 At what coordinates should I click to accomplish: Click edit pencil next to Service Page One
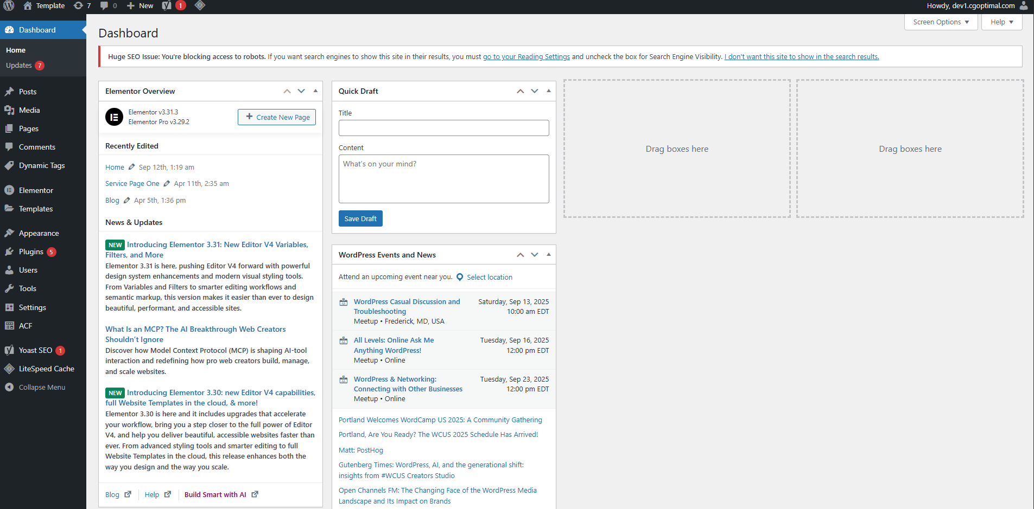click(x=167, y=183)
